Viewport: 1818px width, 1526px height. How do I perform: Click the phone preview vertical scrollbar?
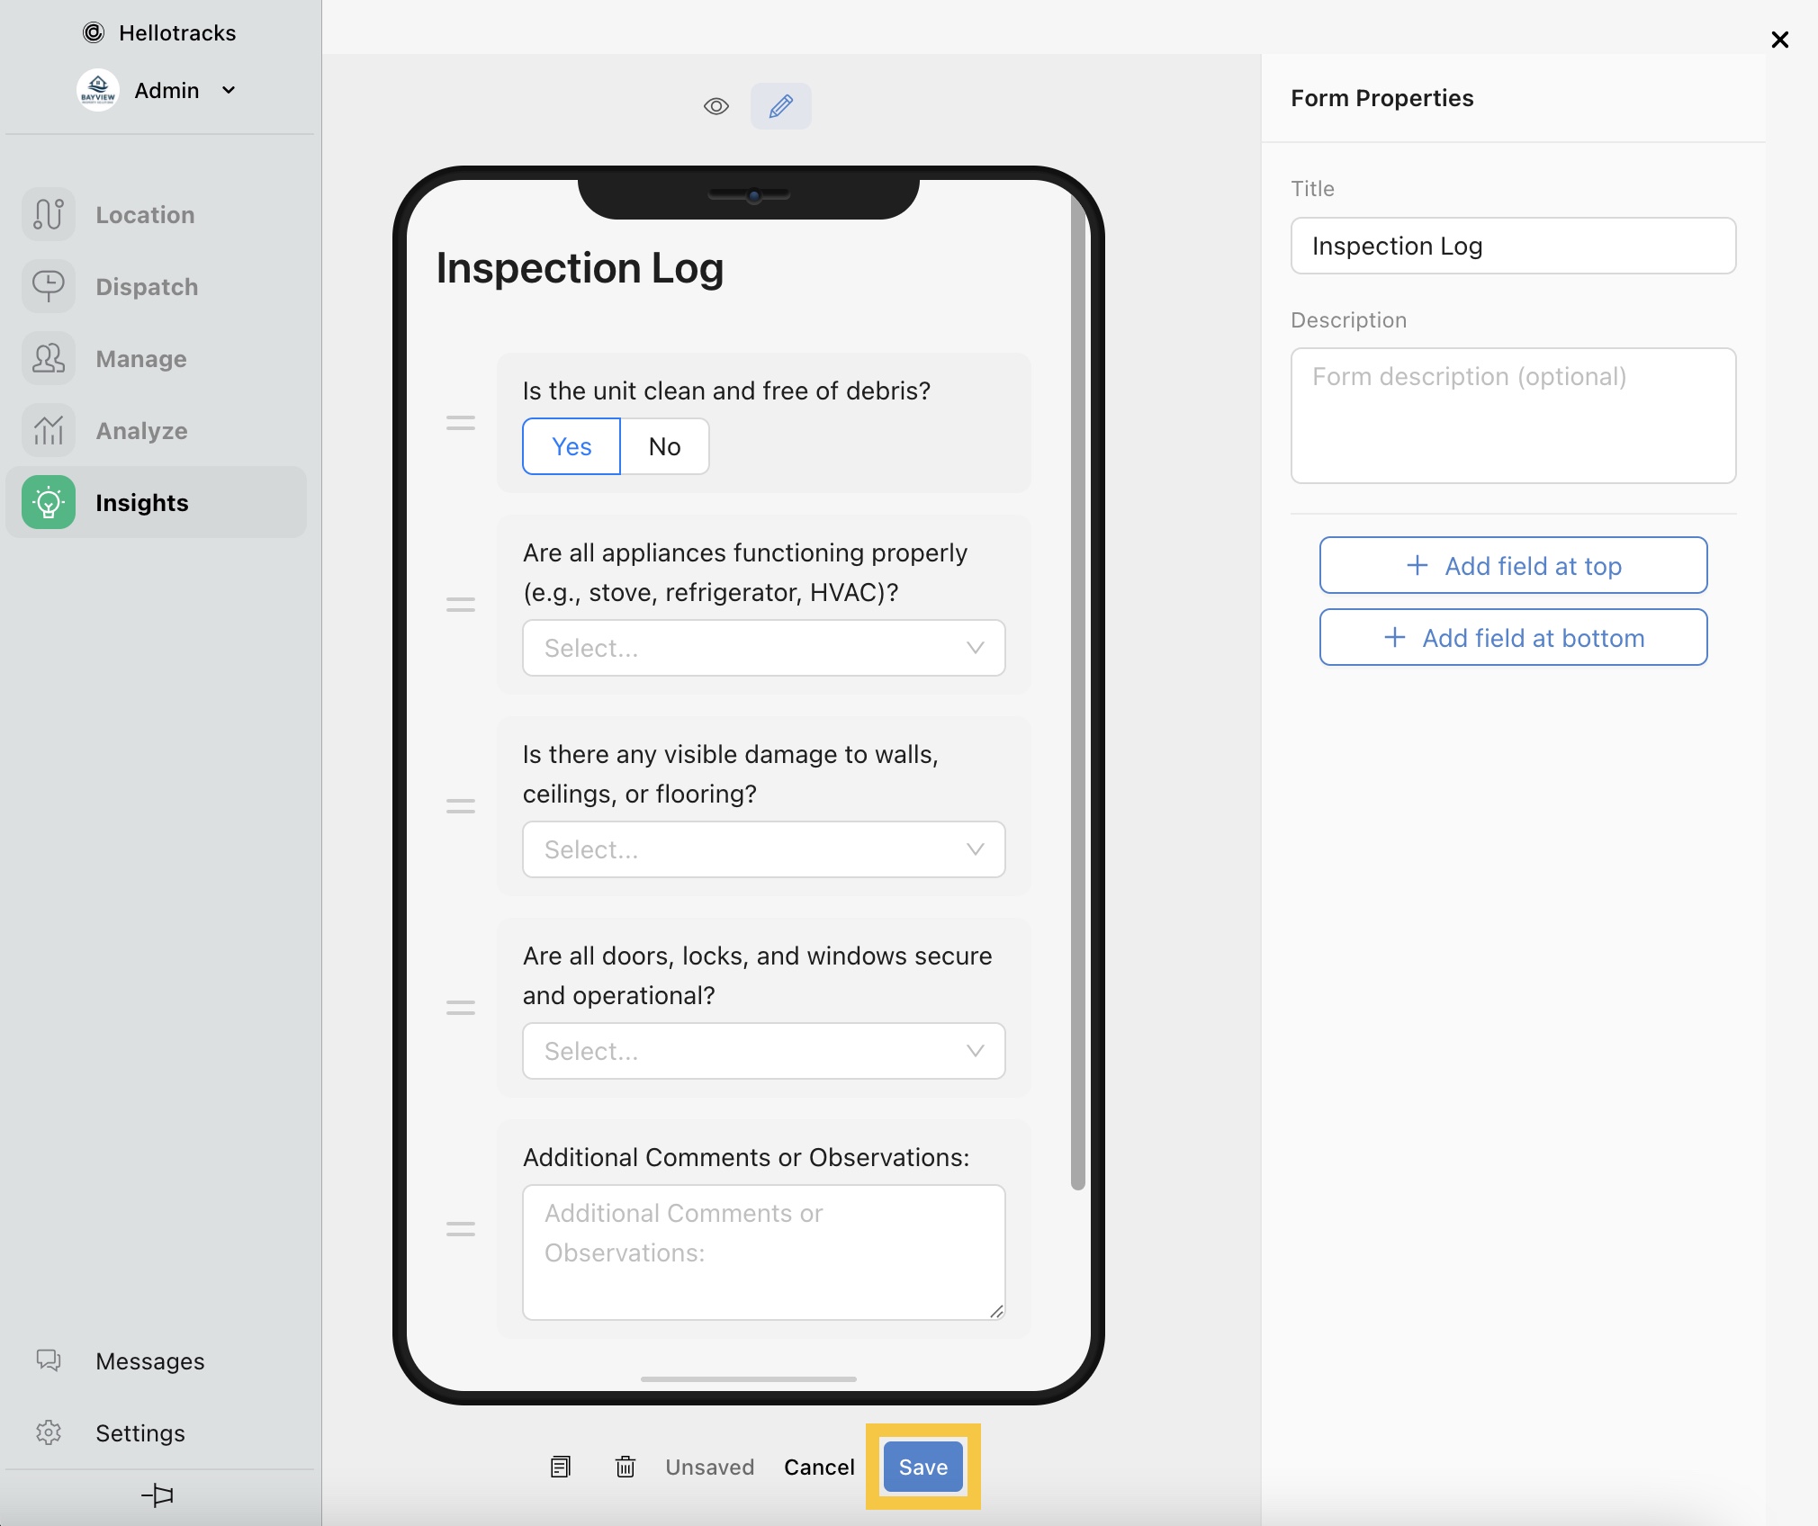1077,693
